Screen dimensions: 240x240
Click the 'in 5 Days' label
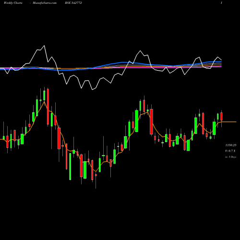(230, 157)
